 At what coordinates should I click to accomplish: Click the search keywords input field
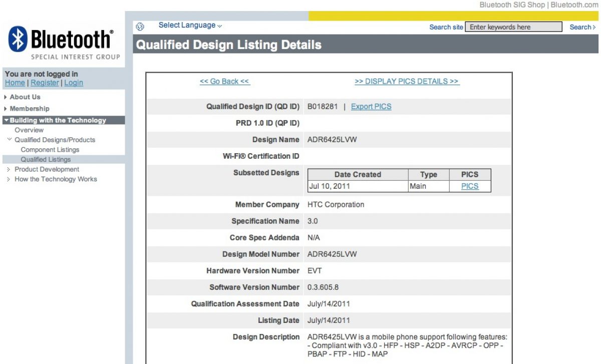click(x=513, y=27)
